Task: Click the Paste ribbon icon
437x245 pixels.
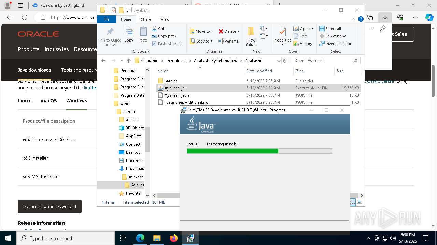Action: [143, 35]
